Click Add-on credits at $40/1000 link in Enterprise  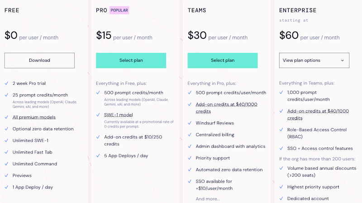[x=318, y=115]
